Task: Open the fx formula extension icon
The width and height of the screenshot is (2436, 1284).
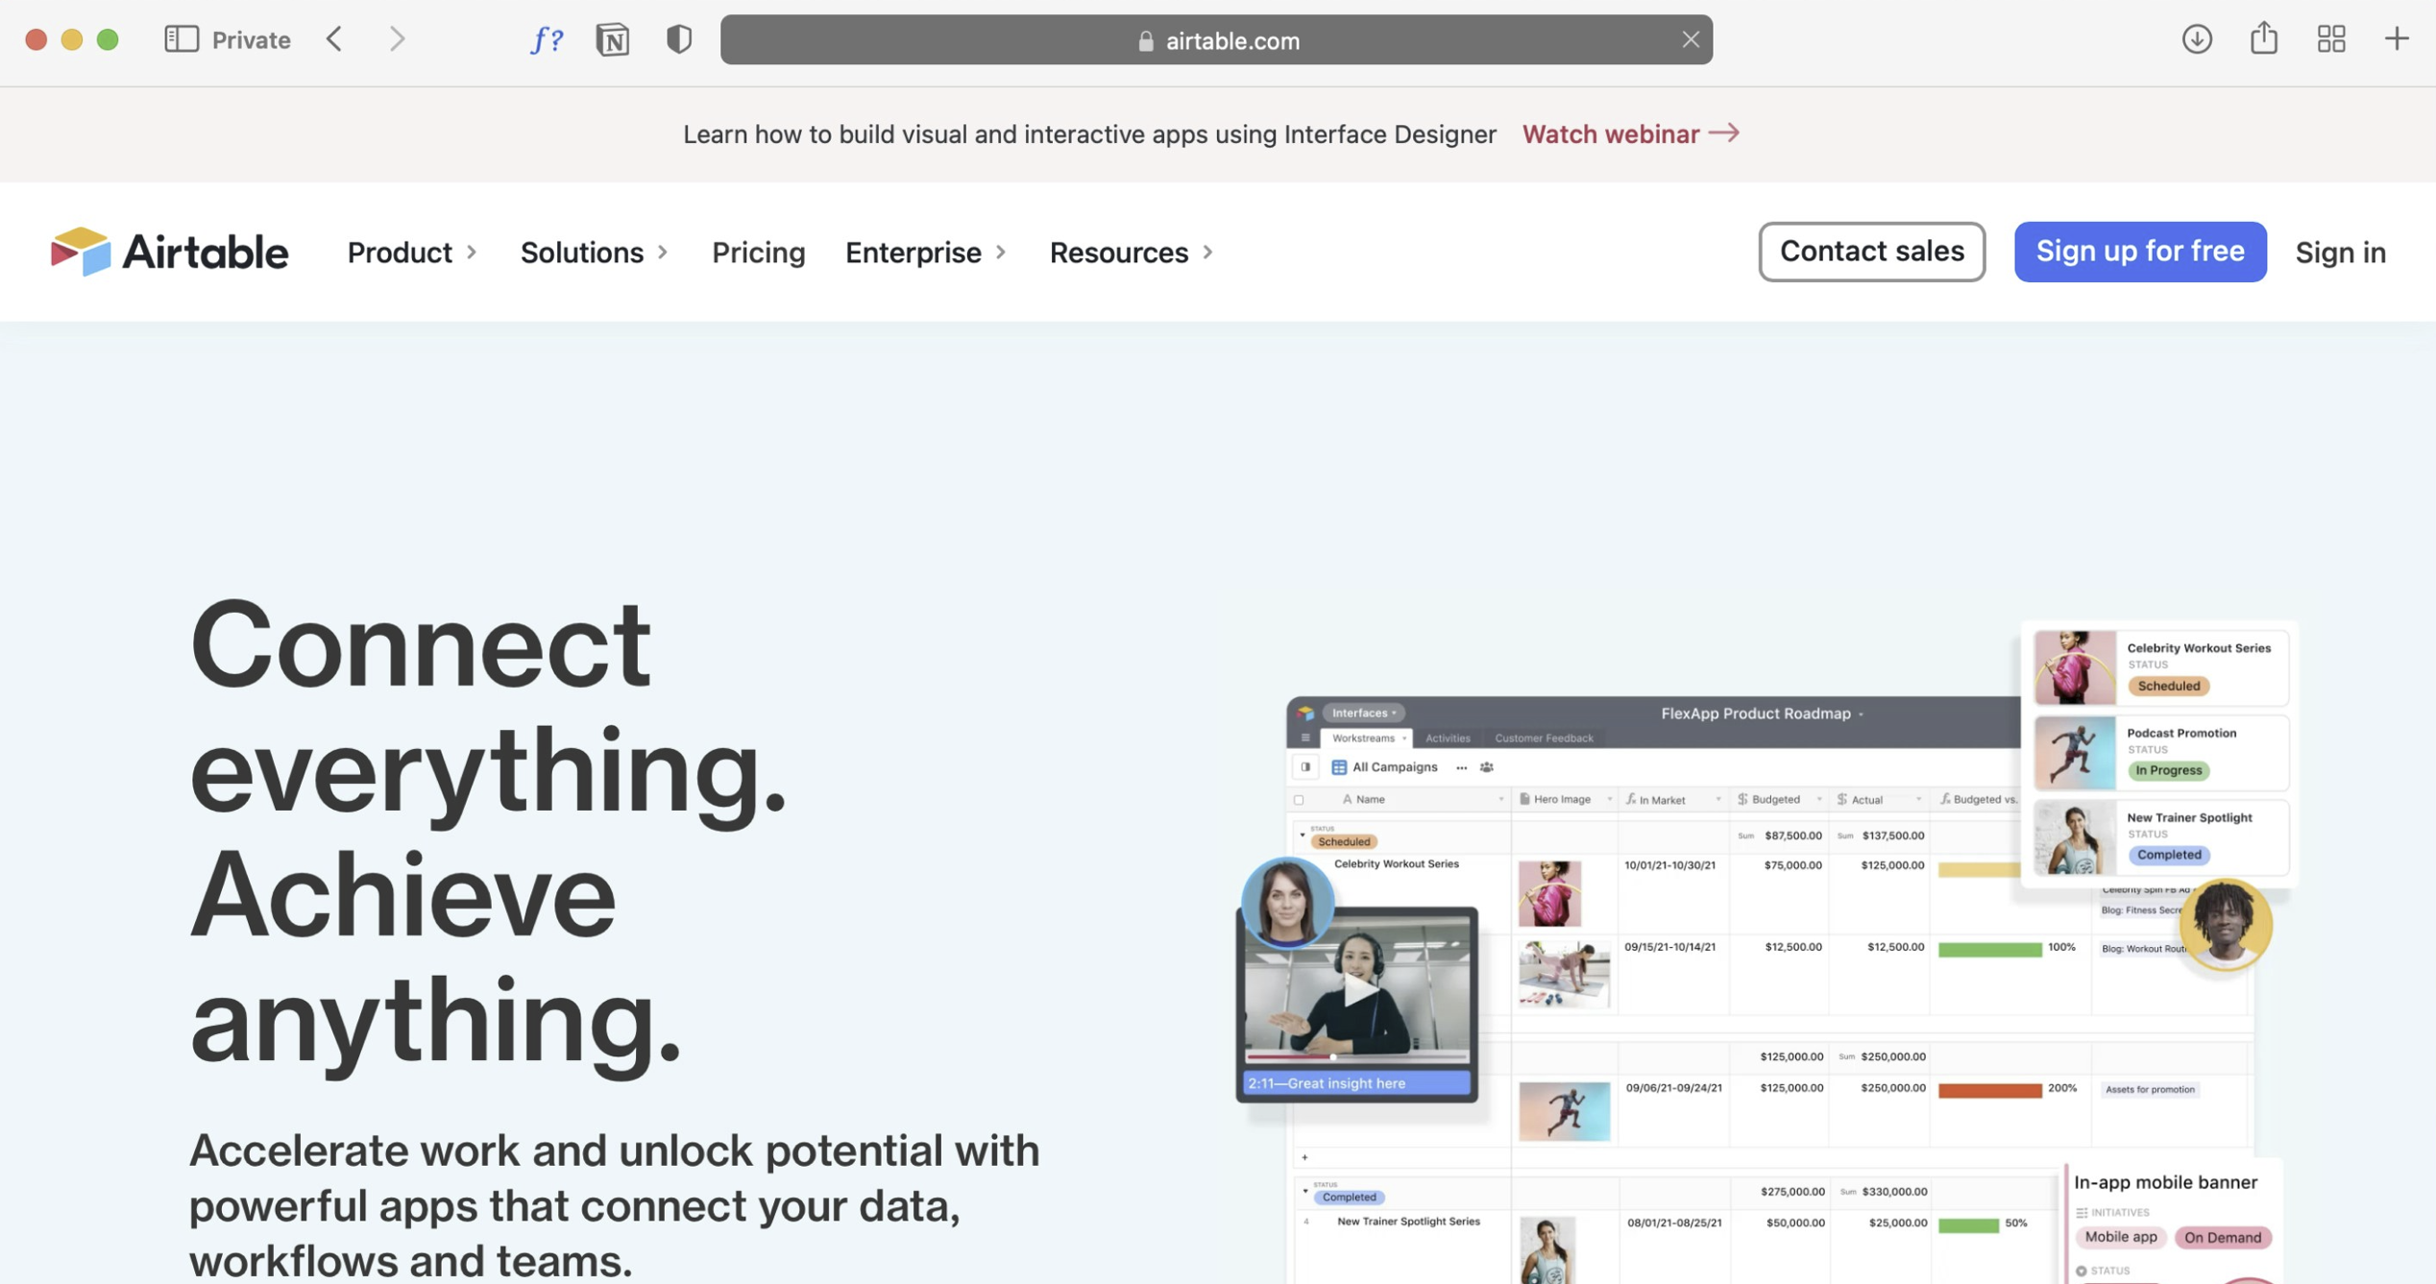Action: [547, 39]
